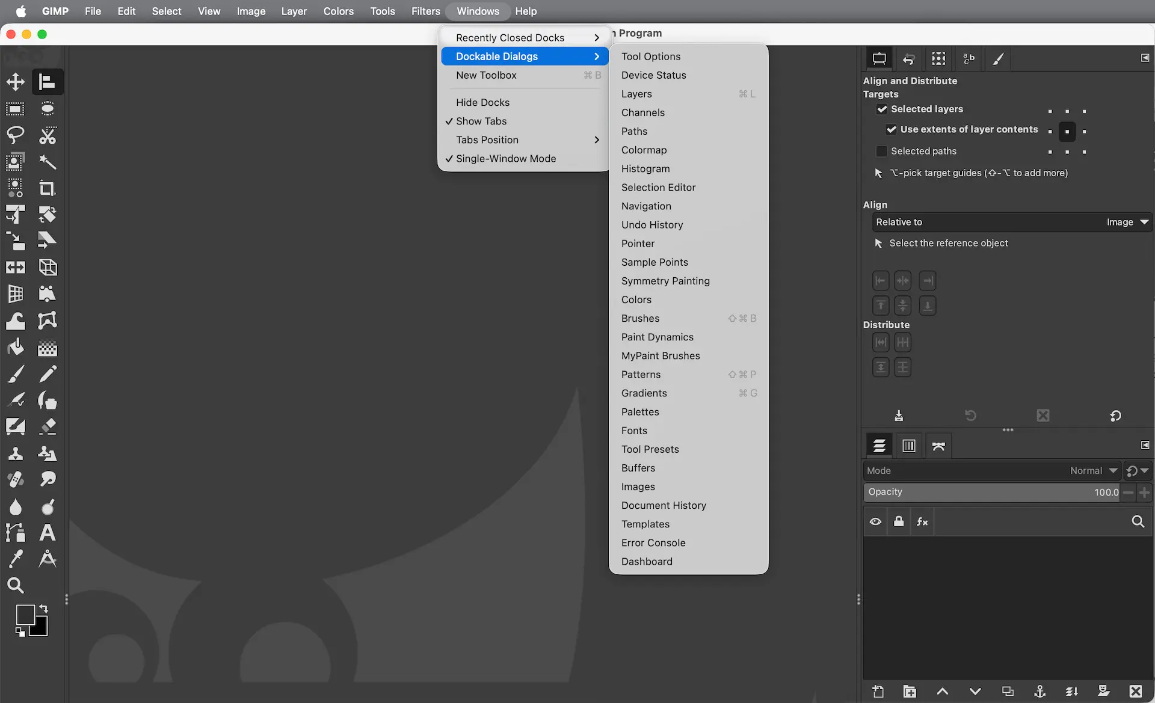
Task: Lower layer with the down arrow button
Action: (x=975, y=692)
